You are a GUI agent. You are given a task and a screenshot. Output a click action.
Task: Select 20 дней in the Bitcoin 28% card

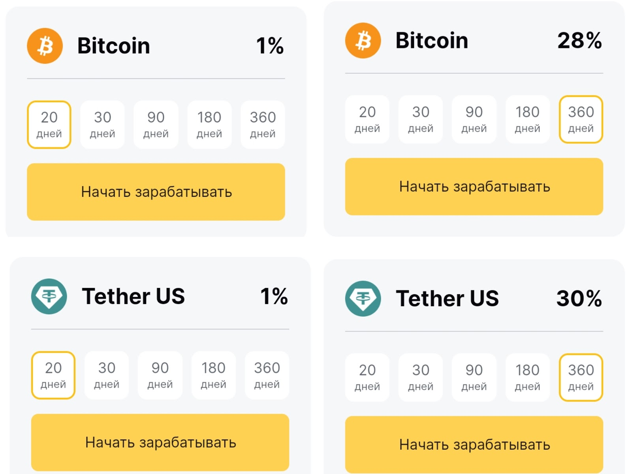(367, 119)
